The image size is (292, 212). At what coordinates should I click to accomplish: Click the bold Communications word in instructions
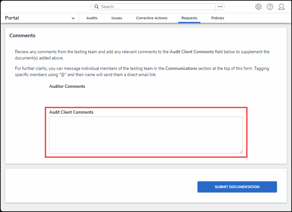181,69
